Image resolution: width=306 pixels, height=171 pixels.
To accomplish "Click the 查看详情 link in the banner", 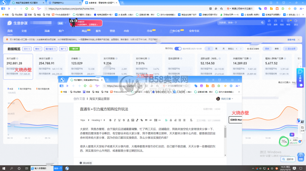I will (x=291, y=39).
